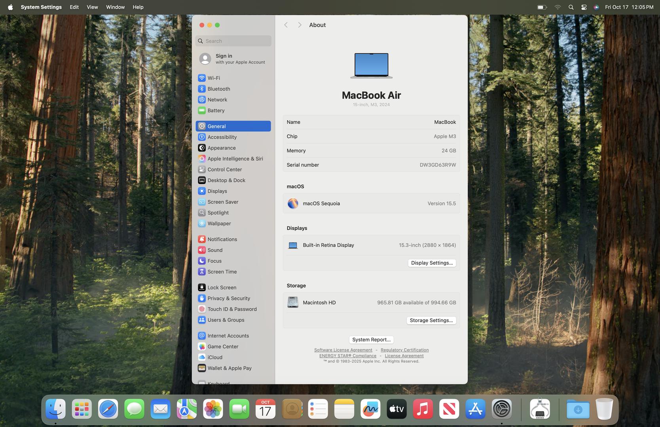Viewport: 660px width, 427px height.
Task: Open Apple Intelligence & Siri settings
Action: tap(235, 159)
